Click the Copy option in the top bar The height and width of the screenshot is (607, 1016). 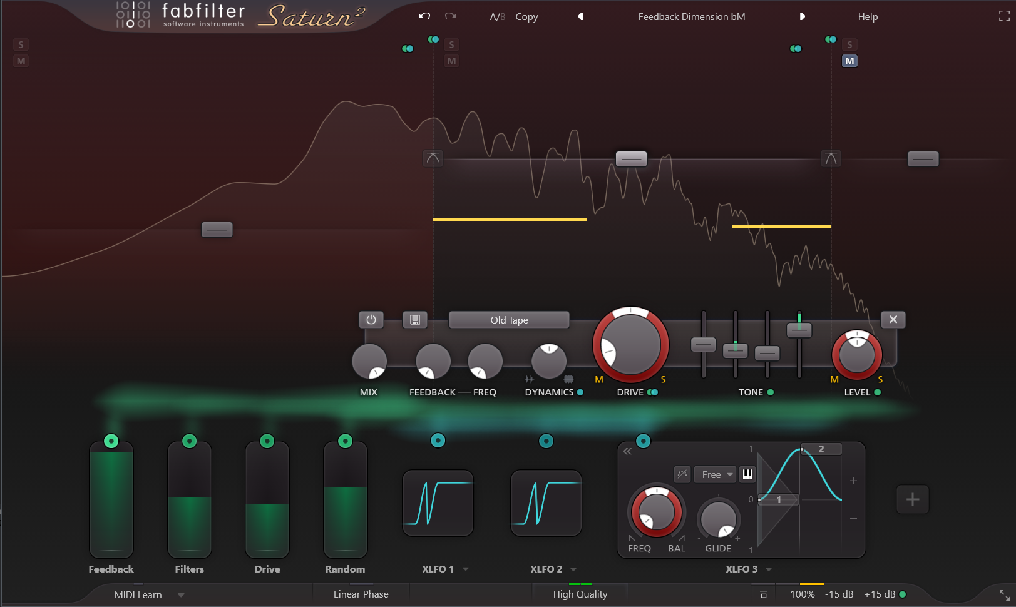click(x=526, y=16)
